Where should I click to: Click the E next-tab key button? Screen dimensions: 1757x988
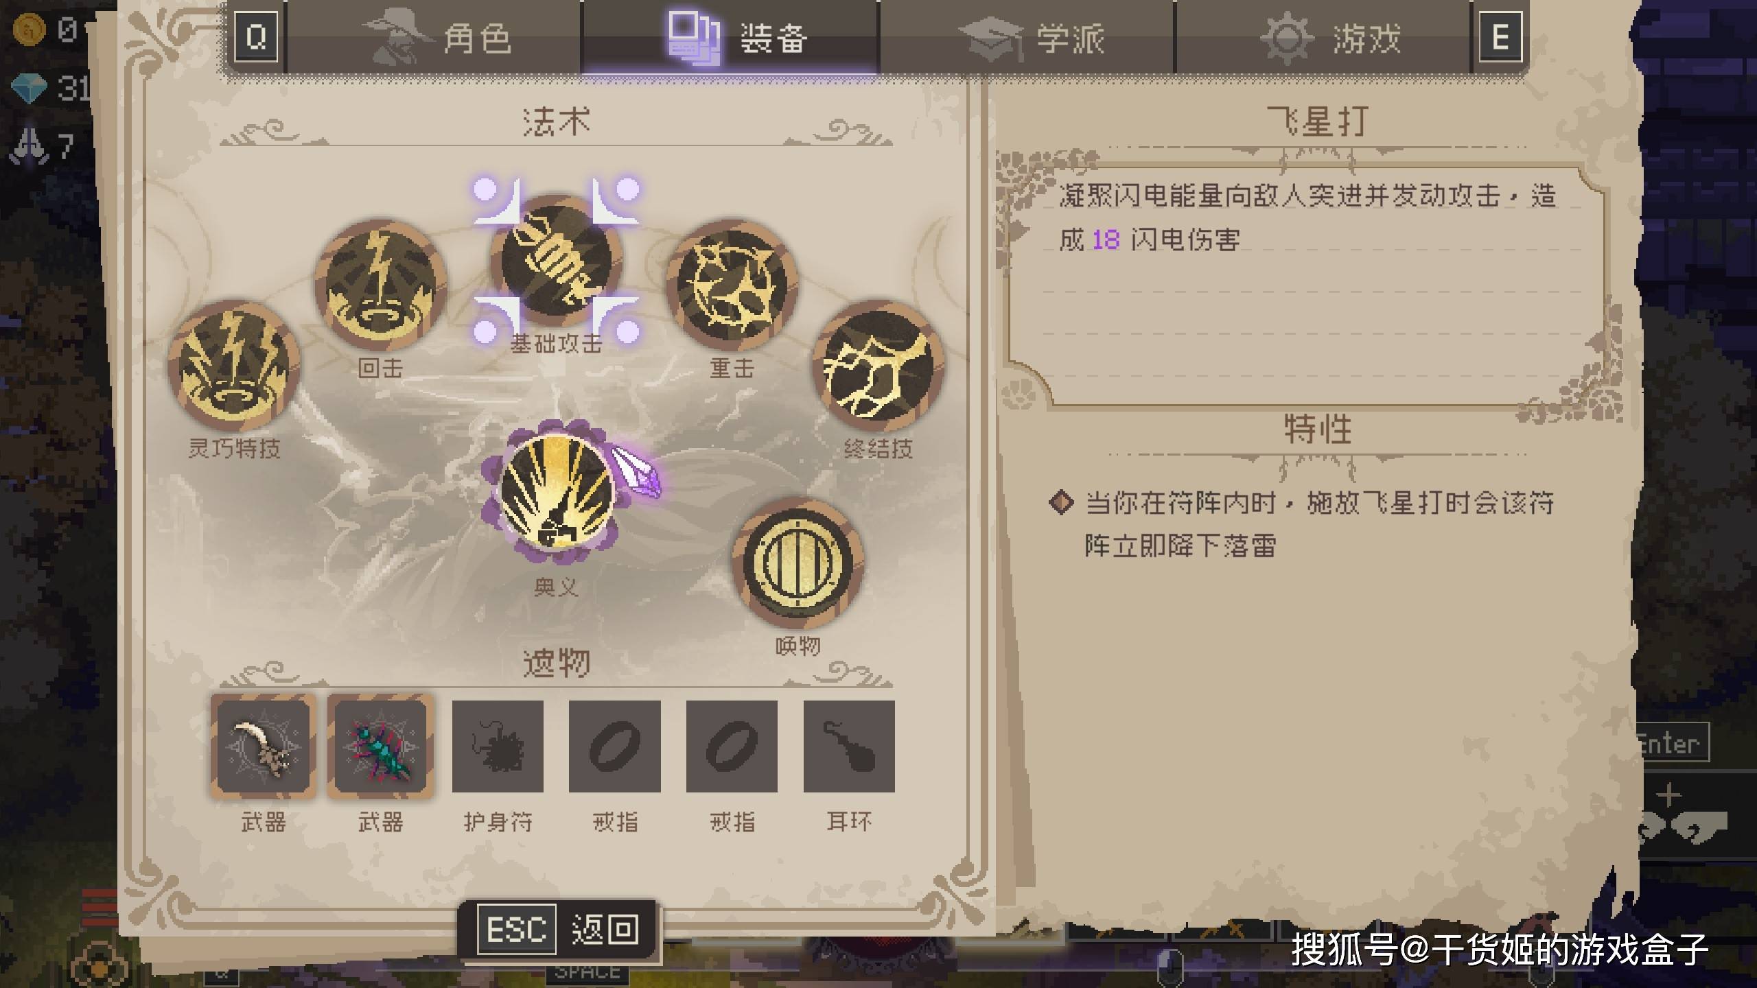click(1500, 37)
